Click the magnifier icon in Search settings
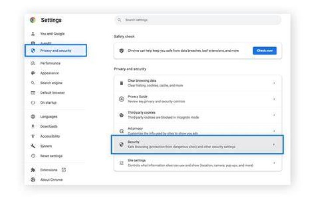Viewport: 315px width, 198px height. pos(119,20)
